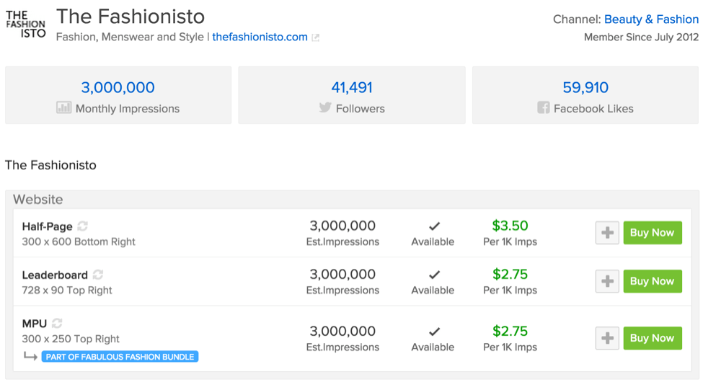The height and width of the screenshot is (382, 703).
Task: Click Part of Fabulous Fashion Bundle badge
Action: [x=120, y=357]
